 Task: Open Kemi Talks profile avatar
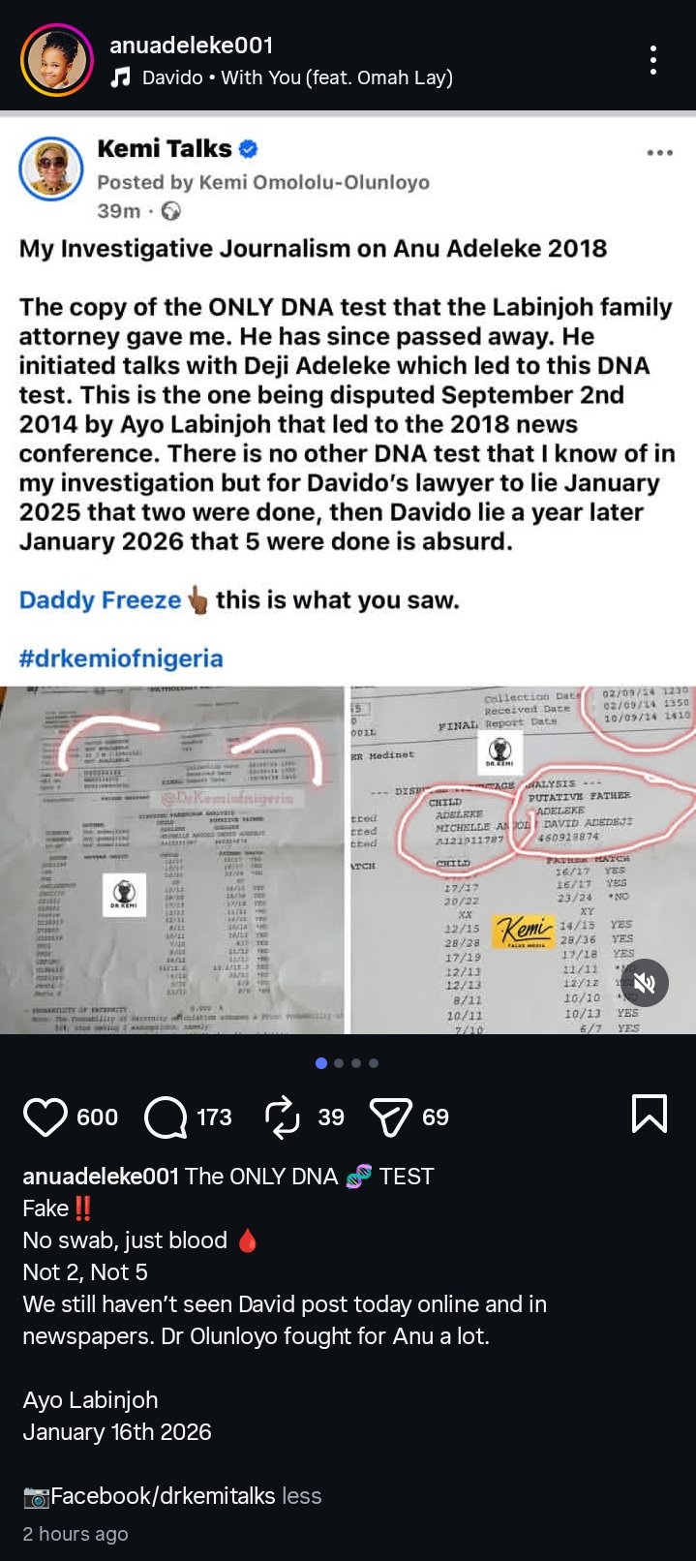50,168
